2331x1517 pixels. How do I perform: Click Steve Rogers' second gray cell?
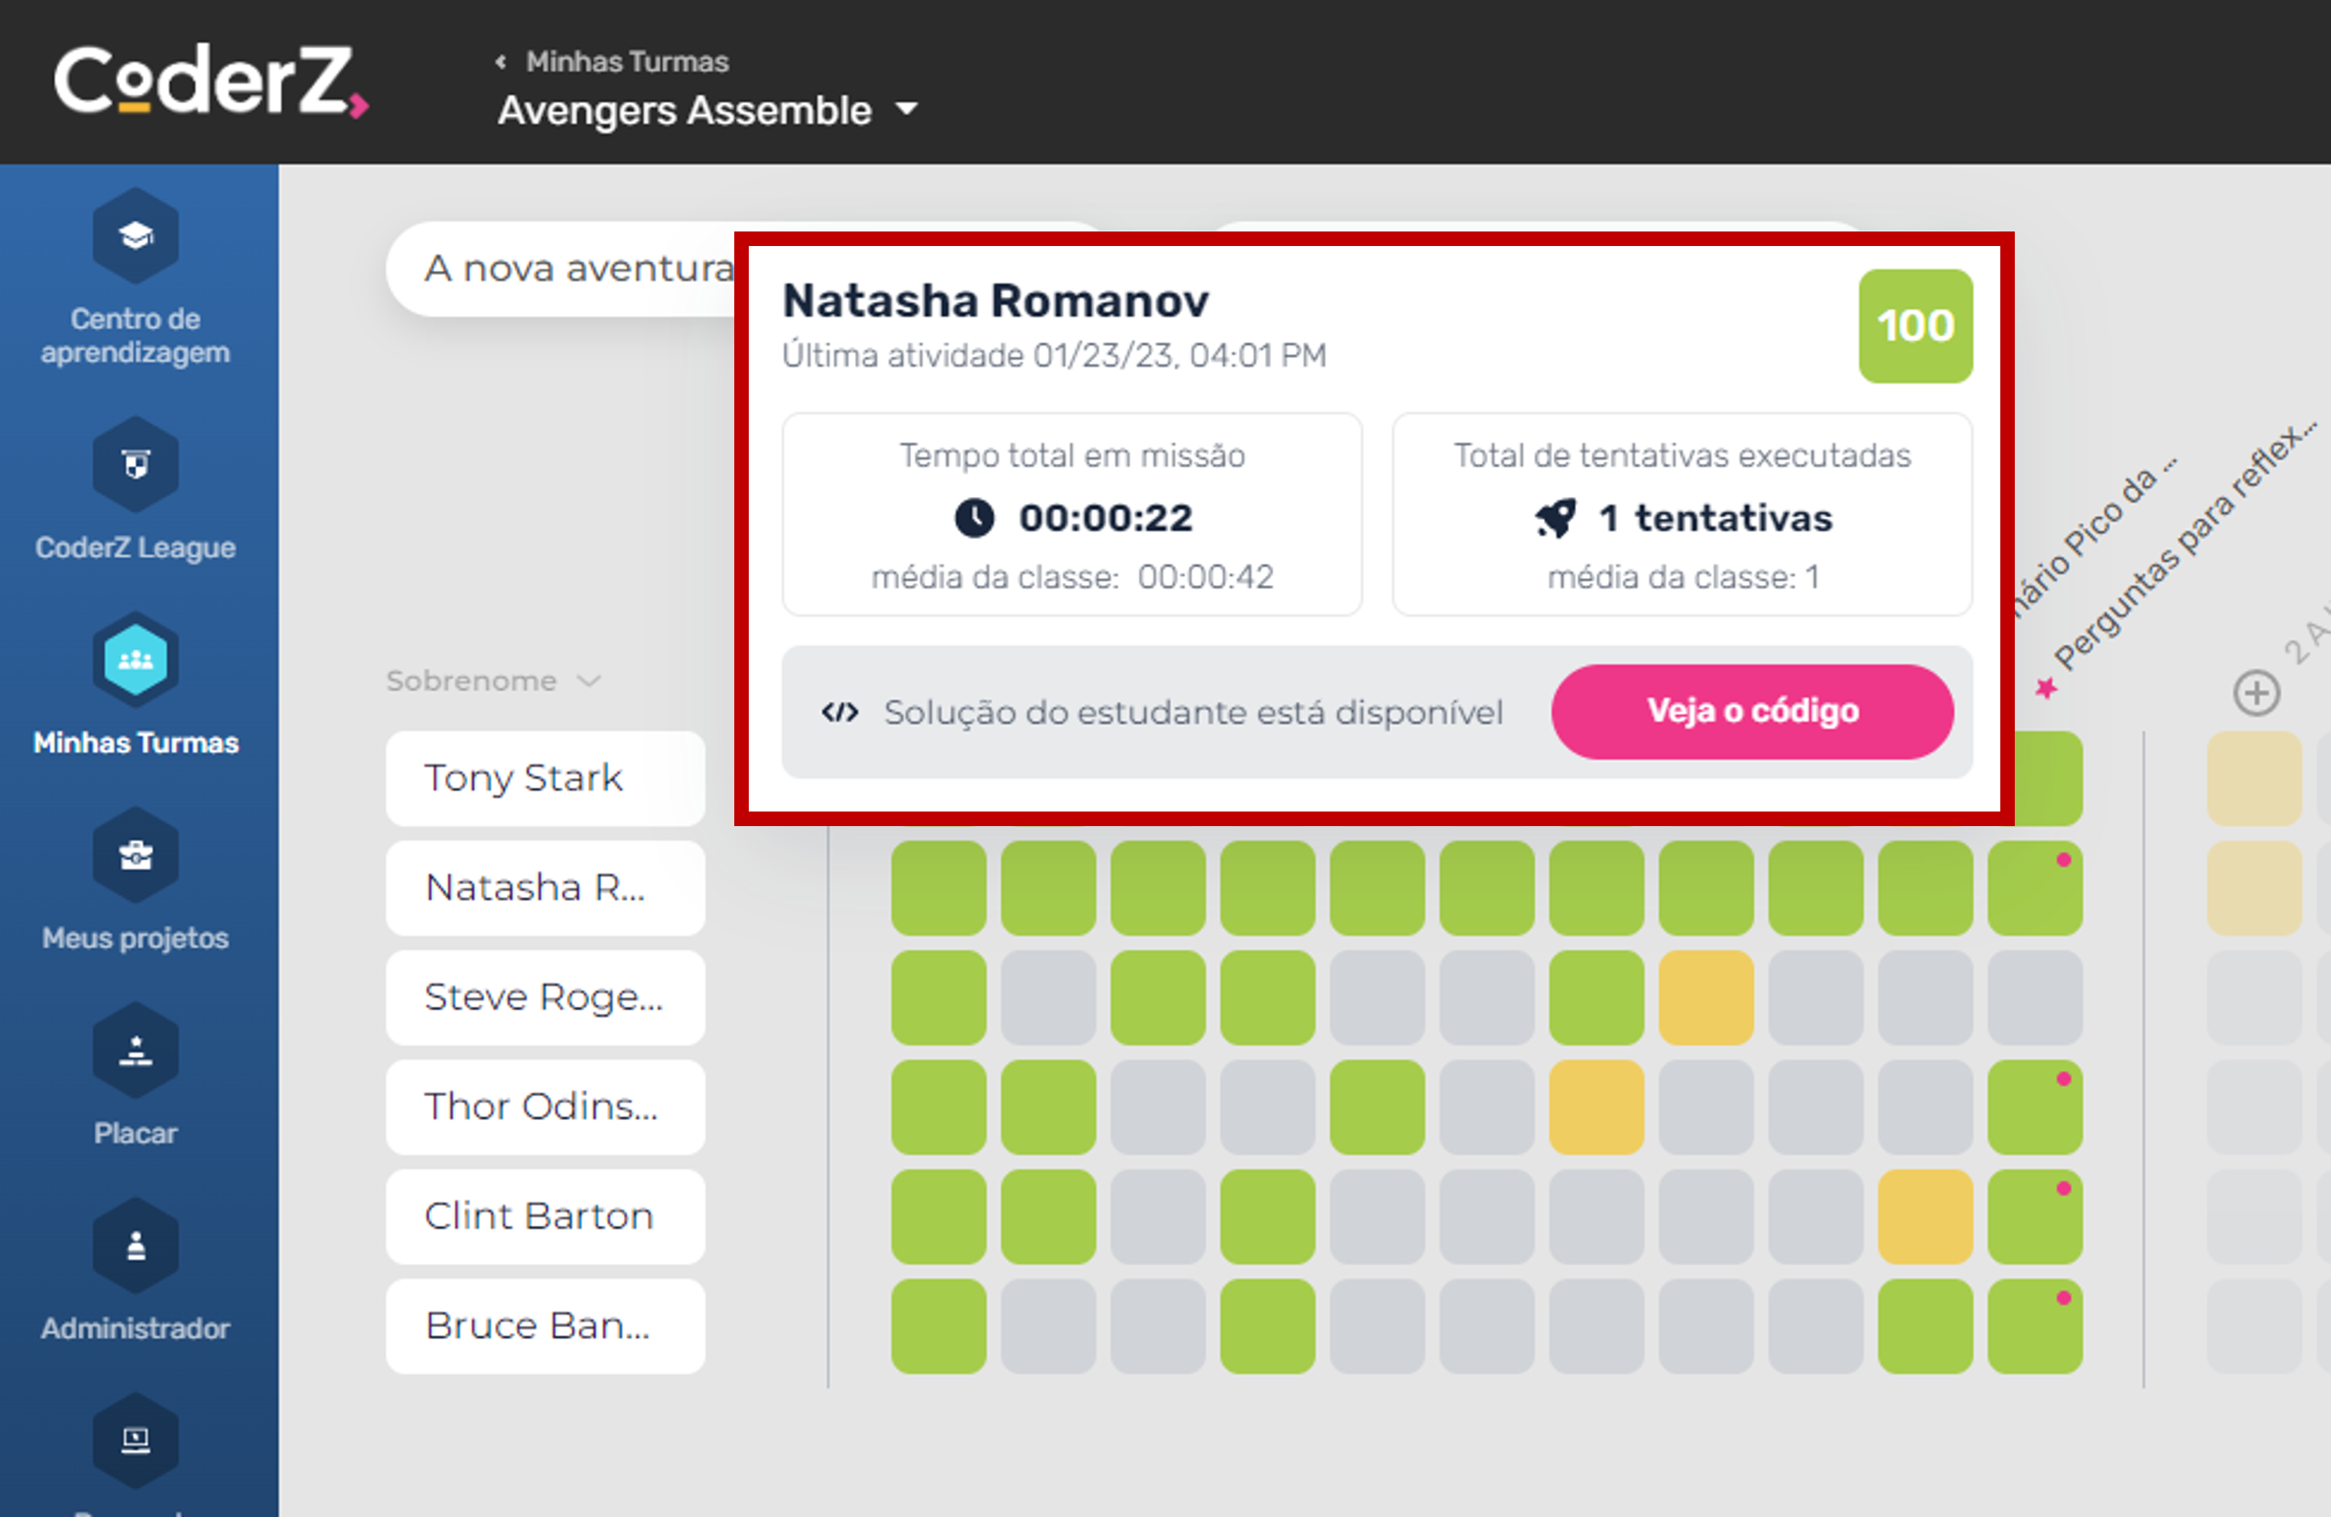[1377, 997]
